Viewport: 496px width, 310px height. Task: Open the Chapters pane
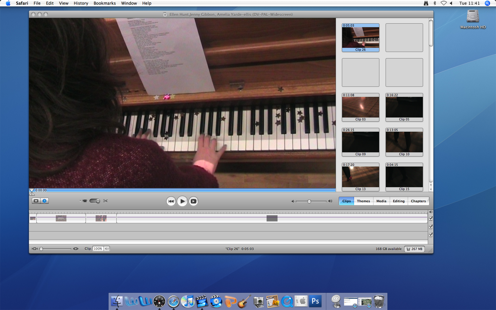coord(418,201)
